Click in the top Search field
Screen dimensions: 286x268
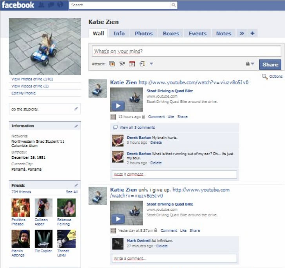click(119, 5)
